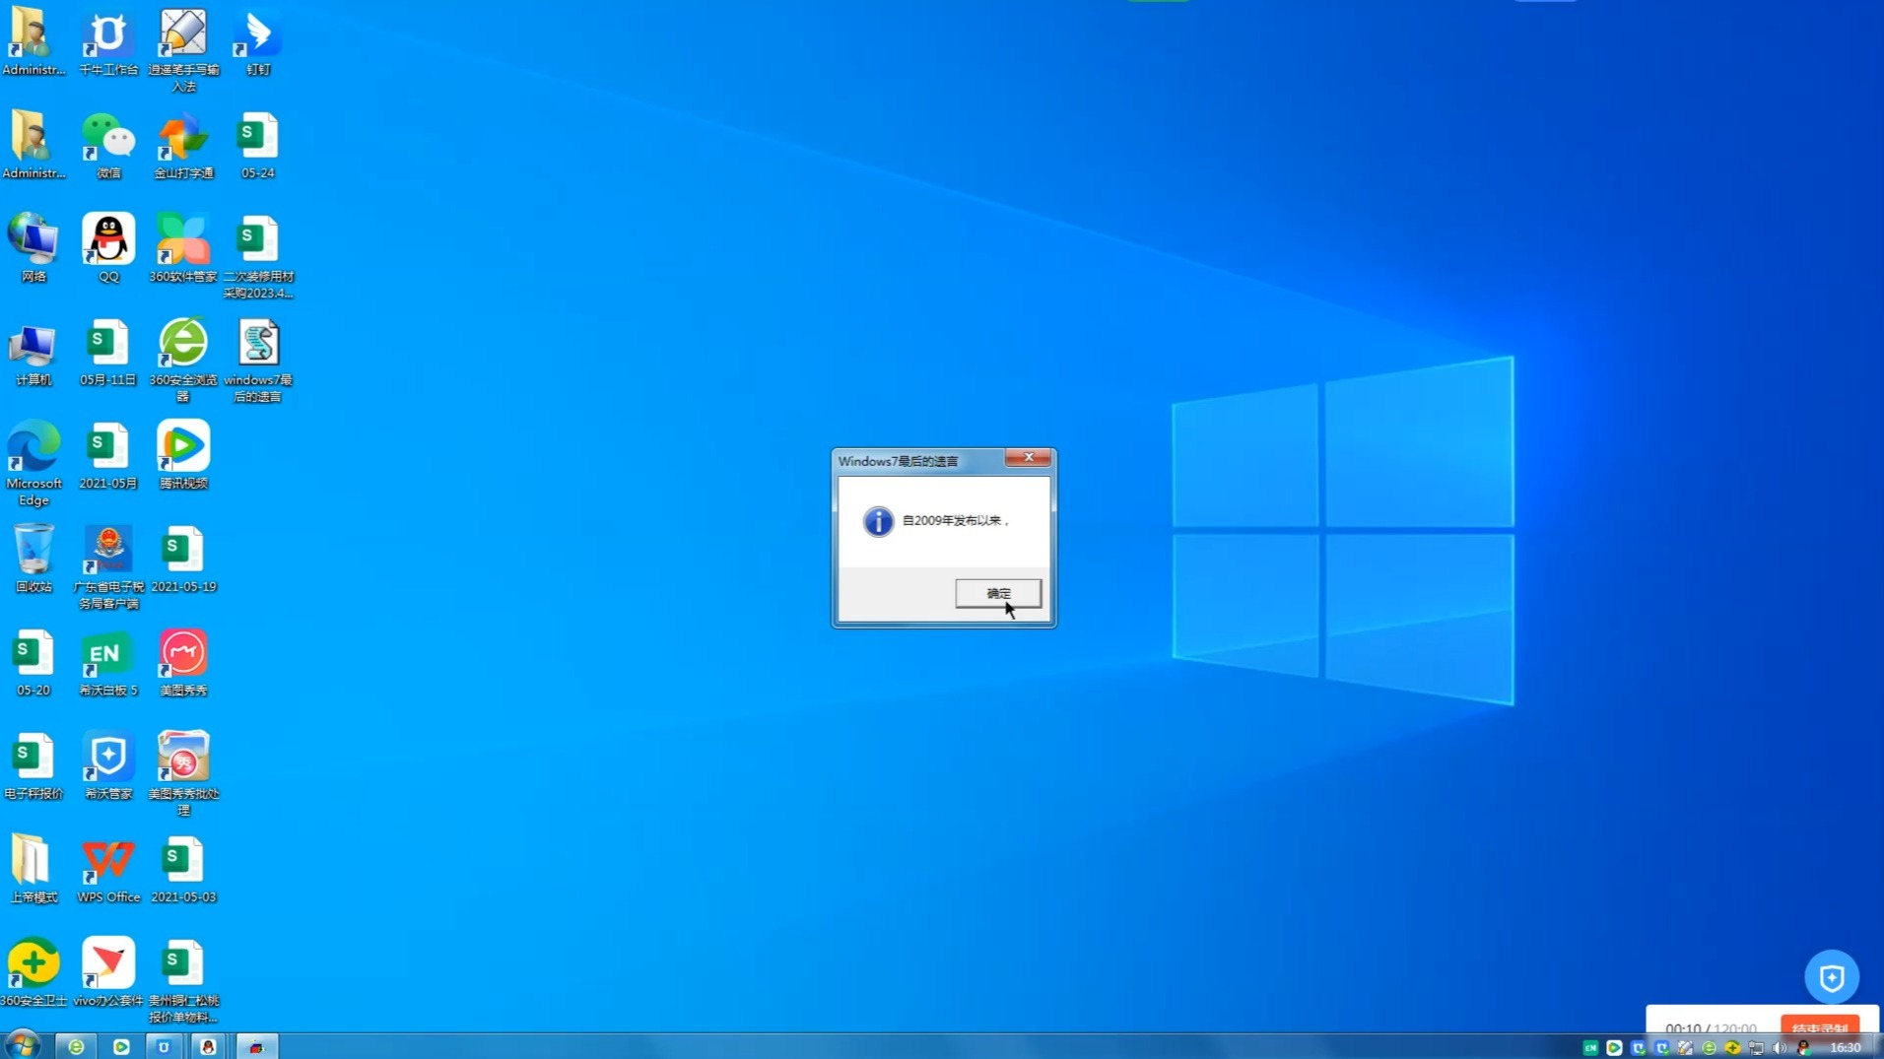Open the 2021-05-19 Excel file

[x=183, y=550]
